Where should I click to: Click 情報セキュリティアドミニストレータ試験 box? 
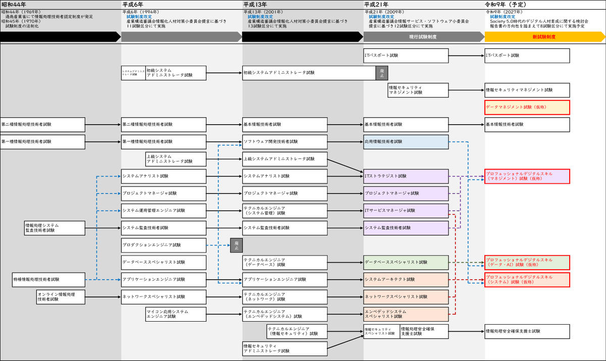point(285,348)
